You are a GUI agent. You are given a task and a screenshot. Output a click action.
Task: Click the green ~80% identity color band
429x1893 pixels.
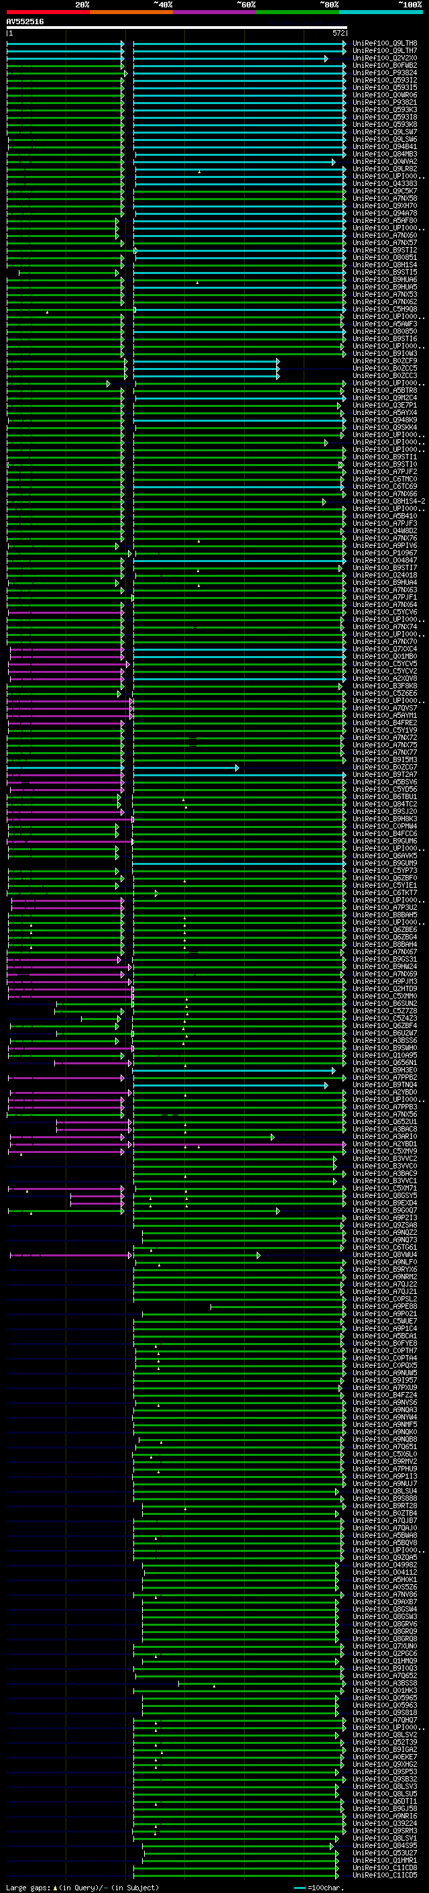pos(298,12)
